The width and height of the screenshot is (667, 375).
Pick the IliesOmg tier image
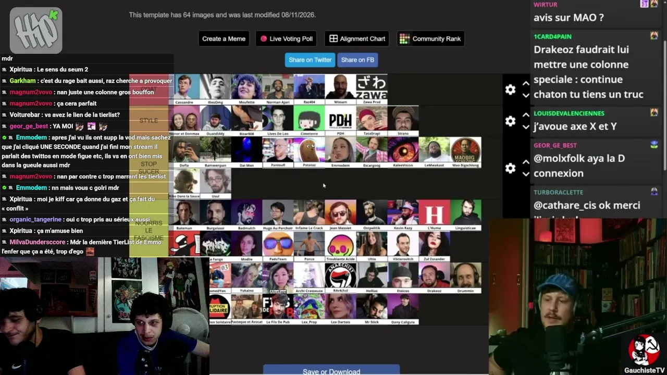(215, 90)
